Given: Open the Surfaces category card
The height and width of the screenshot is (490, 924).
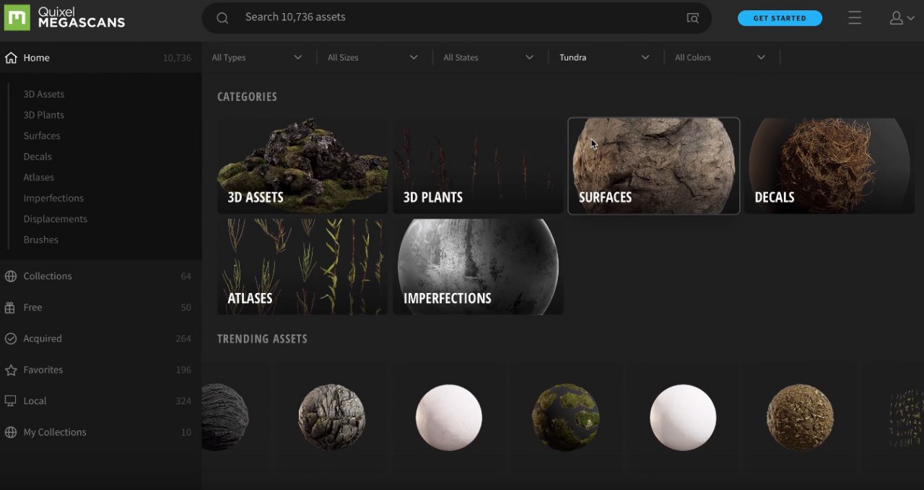Looking at the screenshot, I should tap(654, 166).
